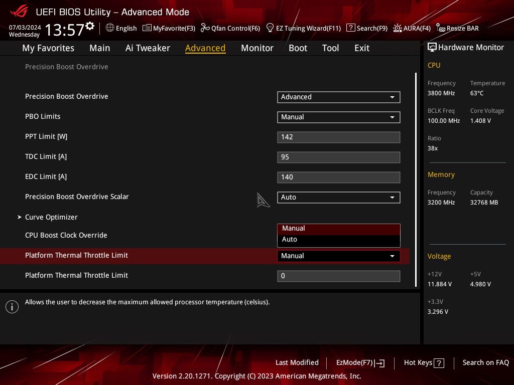Click the PPT Limit [W] field
514x385 pixels.
point(338,137)
